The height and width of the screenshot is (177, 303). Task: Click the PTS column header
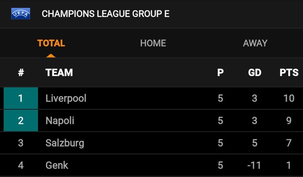click(289, 73)
